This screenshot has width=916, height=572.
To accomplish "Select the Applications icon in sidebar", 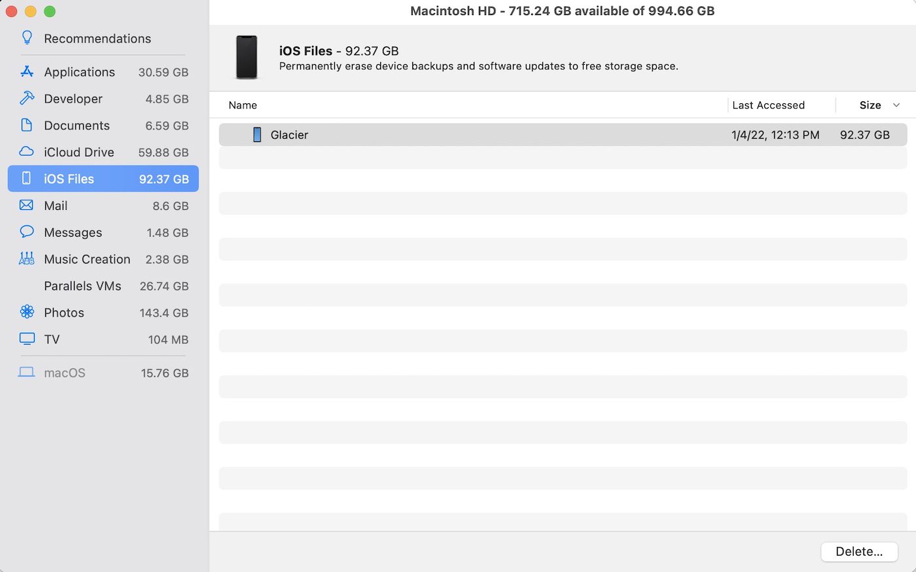I will click(27, 72).
